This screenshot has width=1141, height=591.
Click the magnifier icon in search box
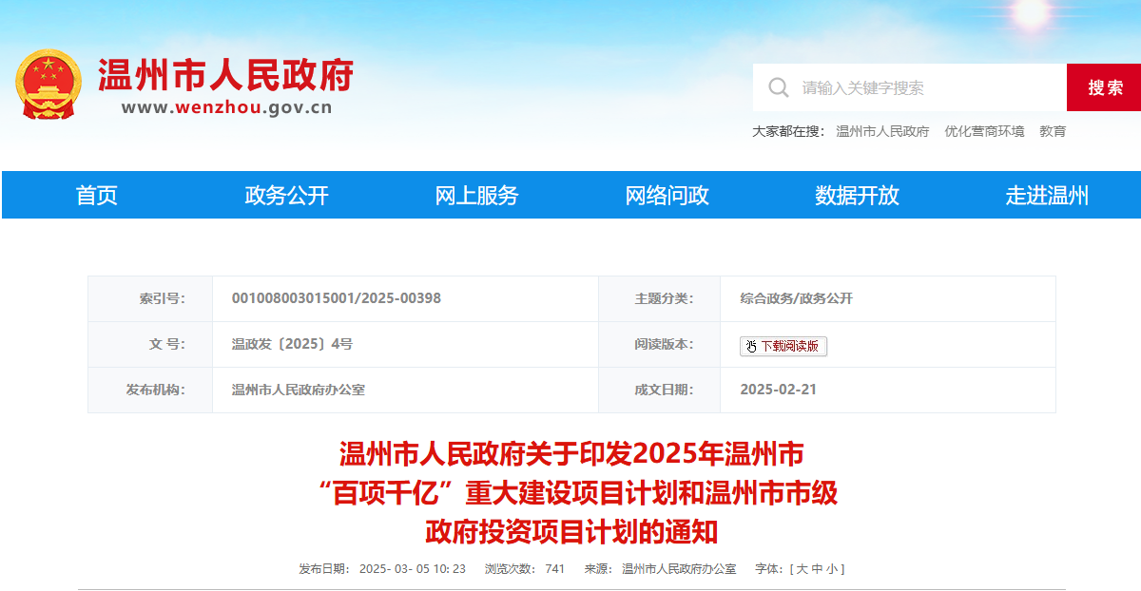(x=778, y=87)
